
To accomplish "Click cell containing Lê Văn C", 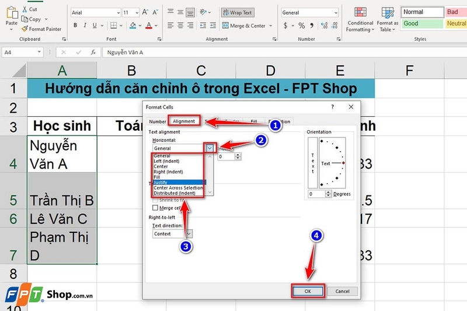I will 62,219.
